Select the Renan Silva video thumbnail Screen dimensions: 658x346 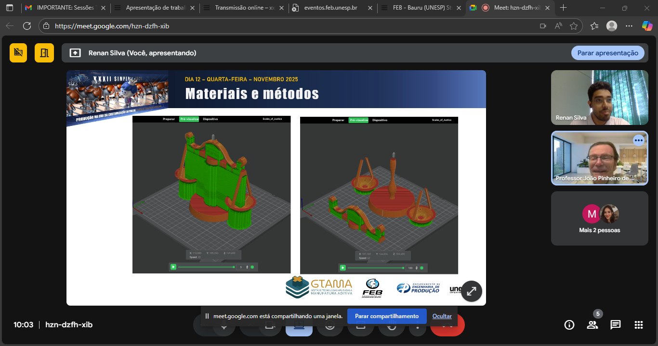[599, 98]
